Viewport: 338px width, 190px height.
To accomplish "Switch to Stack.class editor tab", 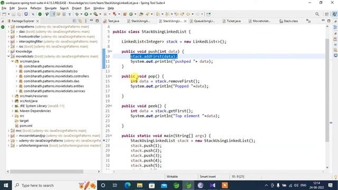I will coord(288,21).
